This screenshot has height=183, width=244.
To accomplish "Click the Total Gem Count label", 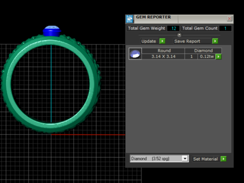I will [x=200, y=28].
